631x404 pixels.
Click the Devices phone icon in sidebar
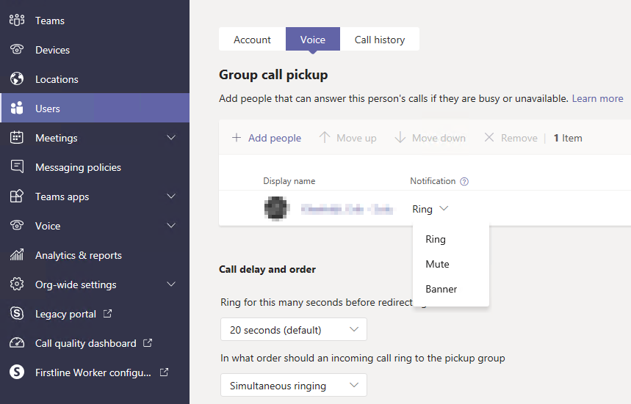pos(17,50)
